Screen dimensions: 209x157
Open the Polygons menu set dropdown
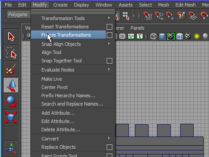pyautogui.click(x=18, y=14)
